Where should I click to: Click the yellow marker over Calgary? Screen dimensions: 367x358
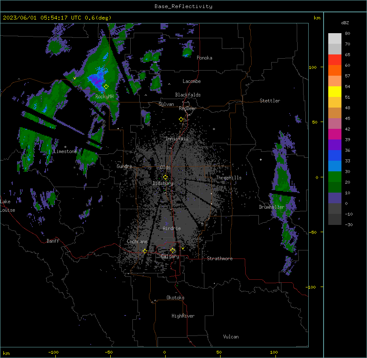172,250
